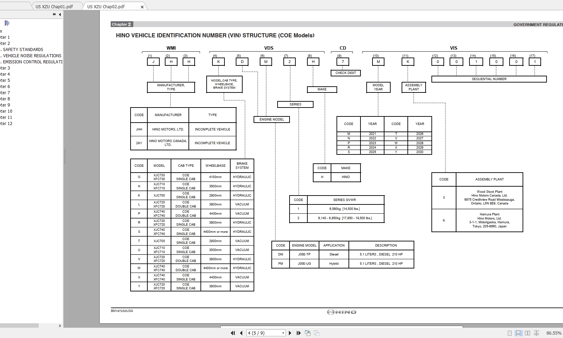Jump to the last page
563x338 pixels.
click(298, 333)
